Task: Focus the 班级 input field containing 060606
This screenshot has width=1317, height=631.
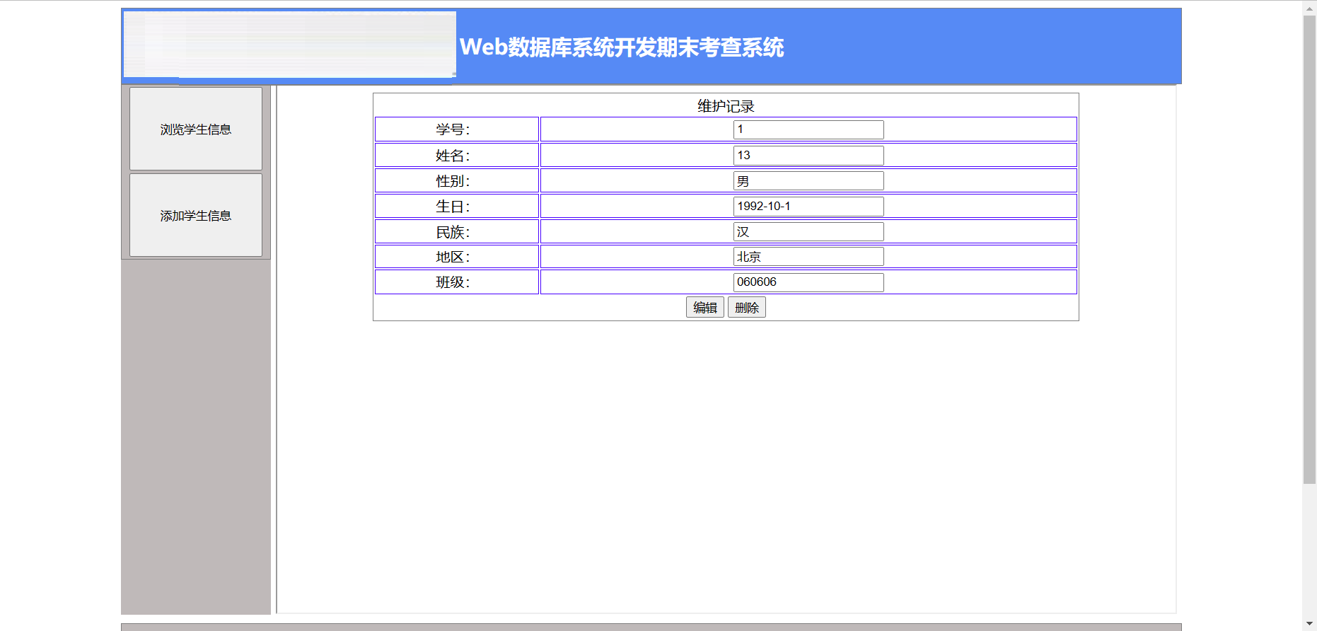Action: pos(808,282)
